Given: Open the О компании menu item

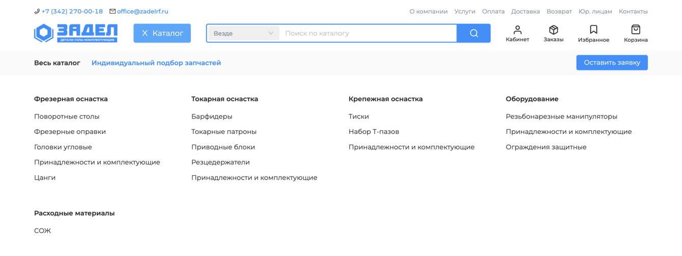Looking at the screenshot, I should point(429,11).
